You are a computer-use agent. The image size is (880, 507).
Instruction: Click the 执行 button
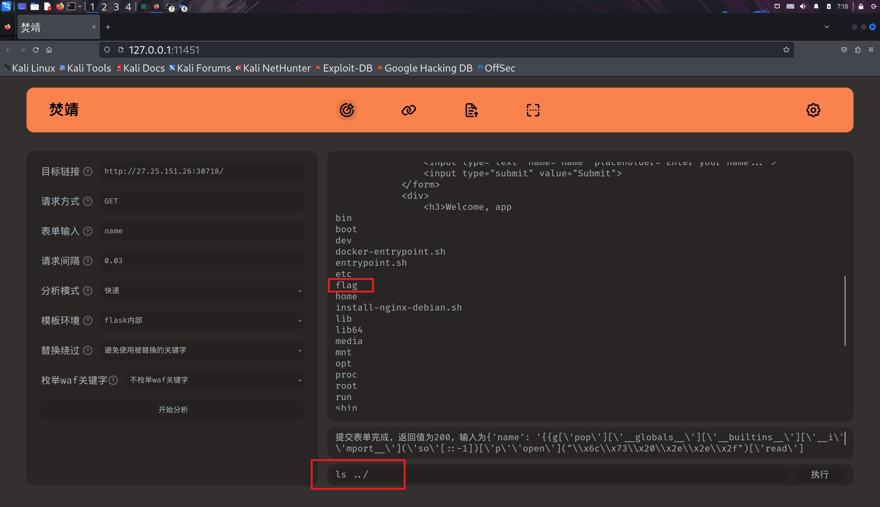click(x=820, y=475)
